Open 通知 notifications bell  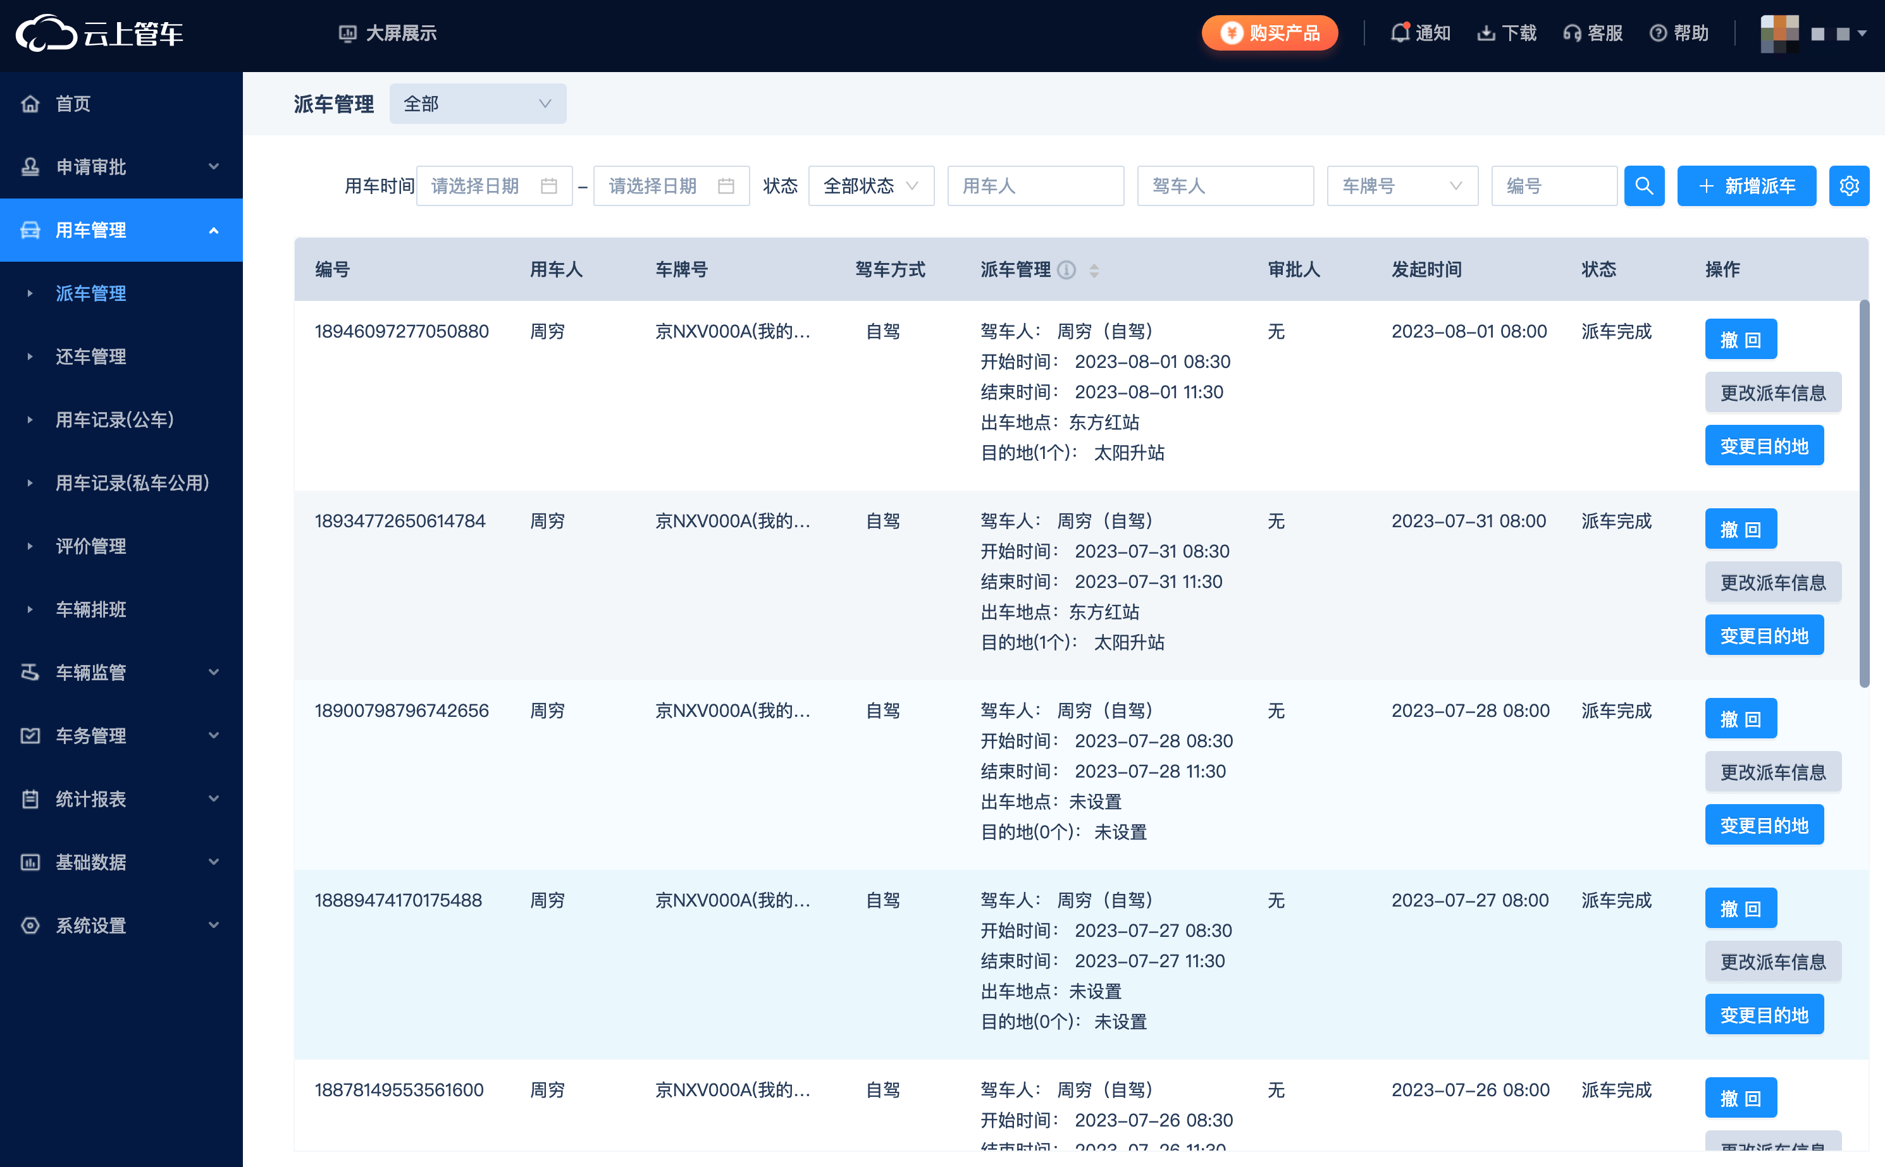click(1420, 33)
